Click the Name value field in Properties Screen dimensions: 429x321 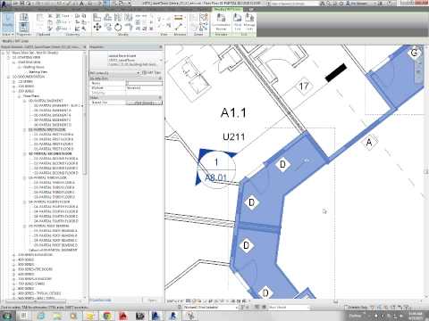pos(144,83)
